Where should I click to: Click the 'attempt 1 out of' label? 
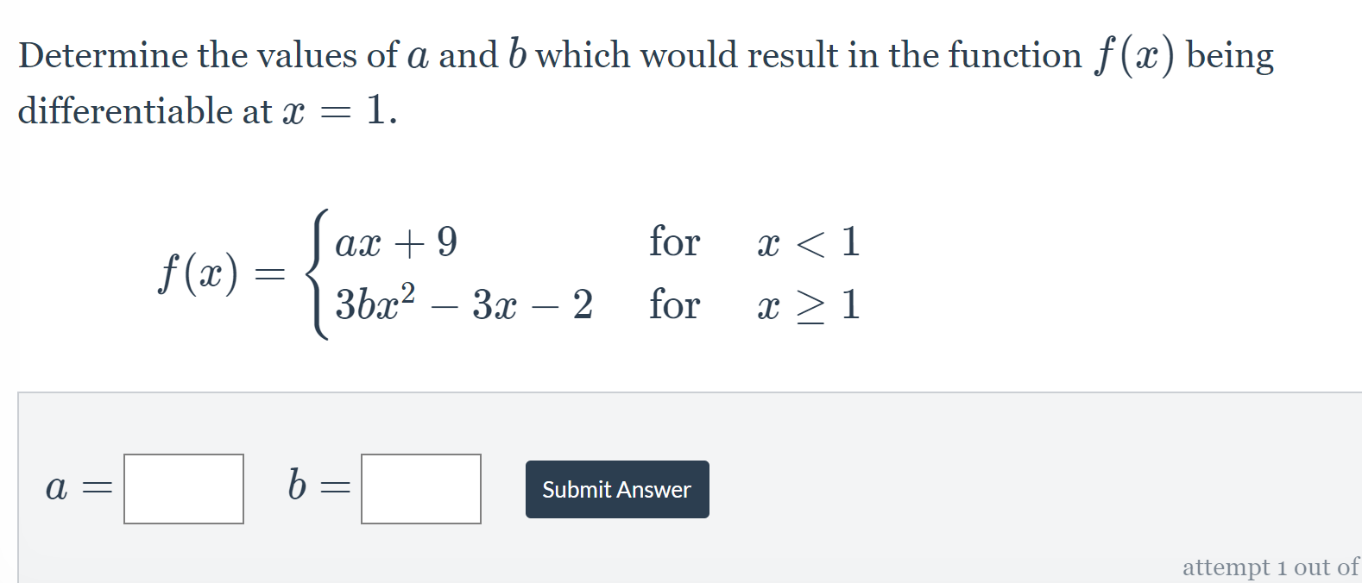(x=1271, y=567)
